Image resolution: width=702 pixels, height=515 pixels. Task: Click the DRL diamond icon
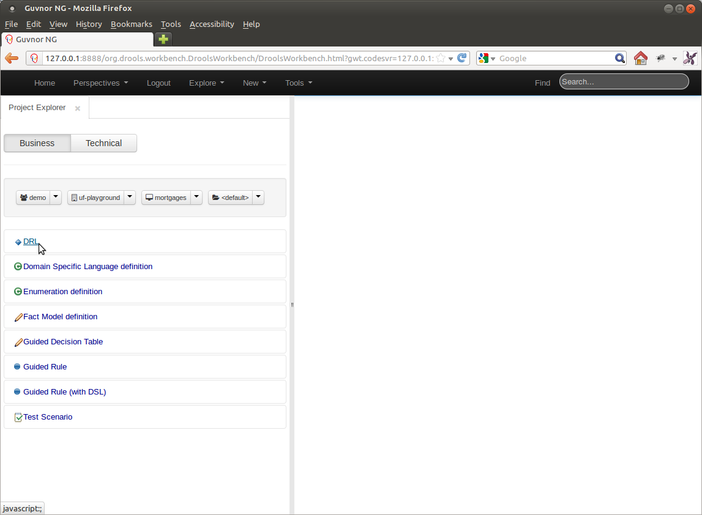coord(18,242)
